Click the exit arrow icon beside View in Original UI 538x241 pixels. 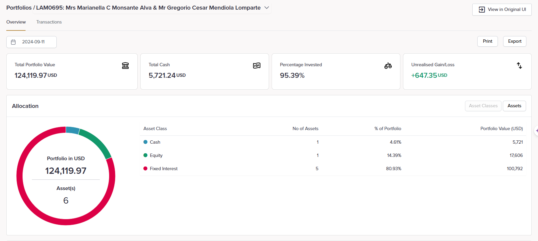click(x=482, y=10)
